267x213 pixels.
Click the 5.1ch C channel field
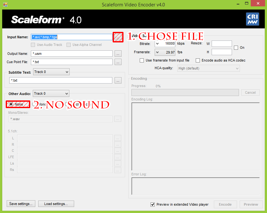point(65,151)
